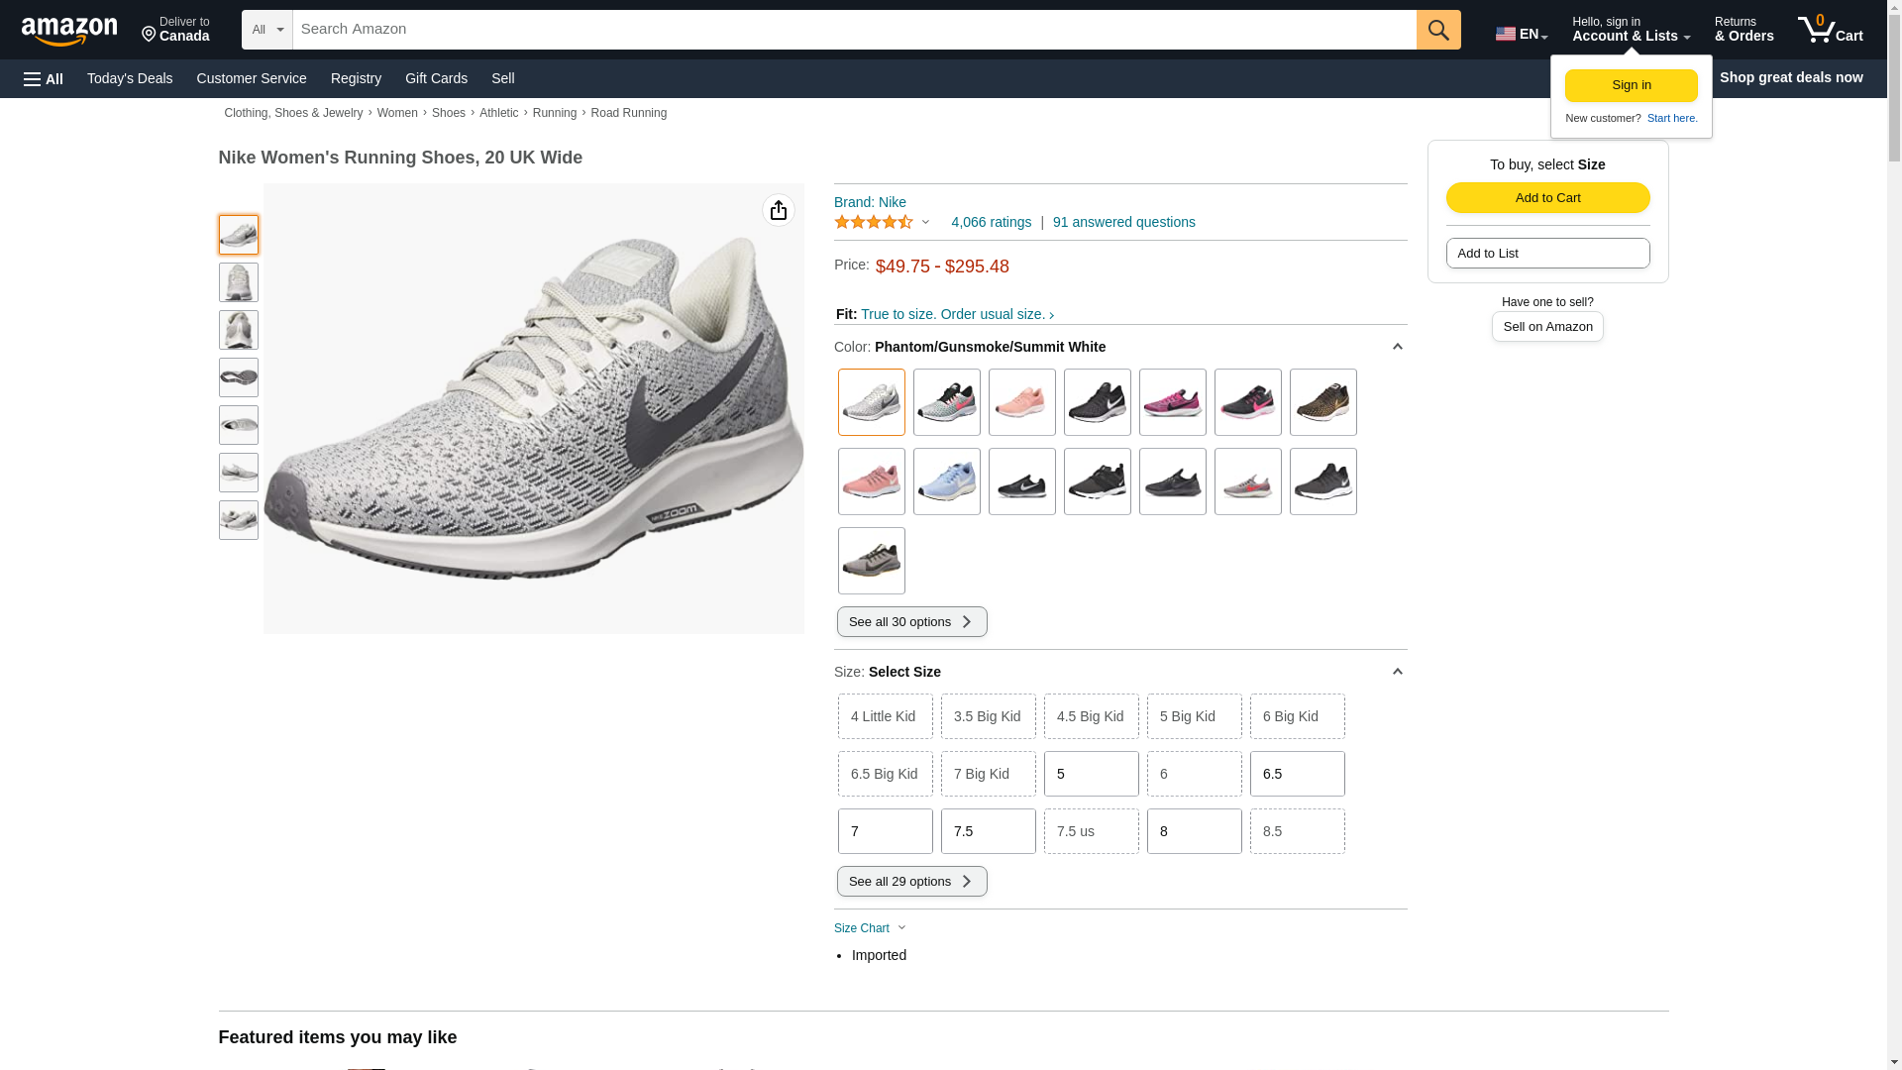Open the All hamburger menu
This screenshot has height=1070, width=1902.
44,78
